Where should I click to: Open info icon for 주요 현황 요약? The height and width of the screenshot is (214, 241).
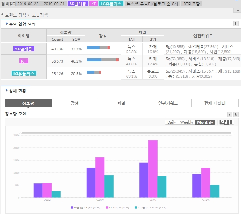(x=236, y=24)
